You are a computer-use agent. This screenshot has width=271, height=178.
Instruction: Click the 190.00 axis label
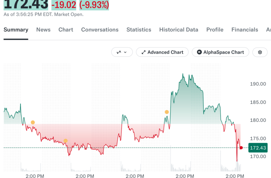tap(258, 84)
